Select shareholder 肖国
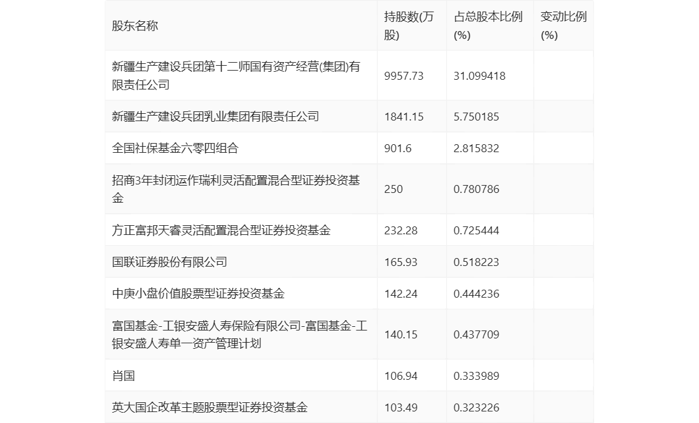Viewport: 699px width, 423px height. click(x=123, y=376)
